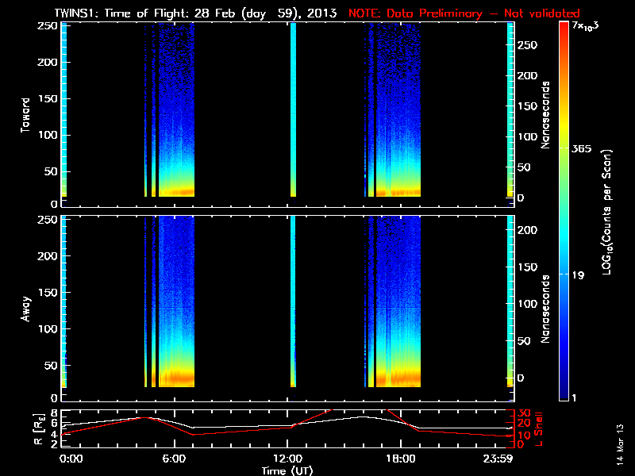Click the Toward panel's Nanoseconds axis label
Viewport: 635px width, 476px height.
546,114
